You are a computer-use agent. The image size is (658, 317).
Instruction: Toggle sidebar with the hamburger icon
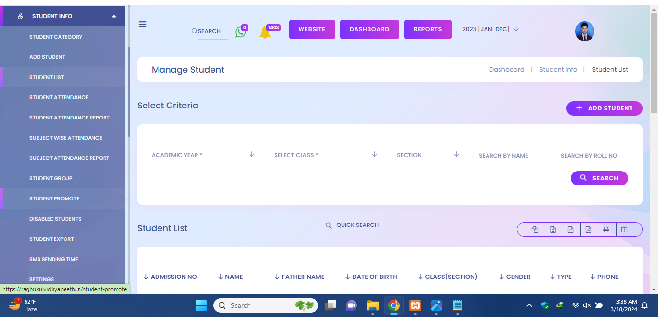click(143, 25)
